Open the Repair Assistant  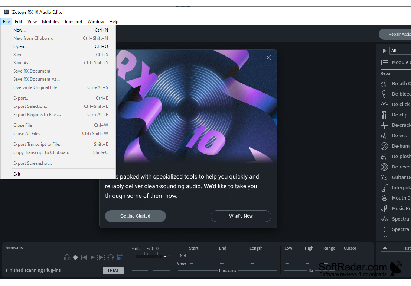tap(395, 35)
